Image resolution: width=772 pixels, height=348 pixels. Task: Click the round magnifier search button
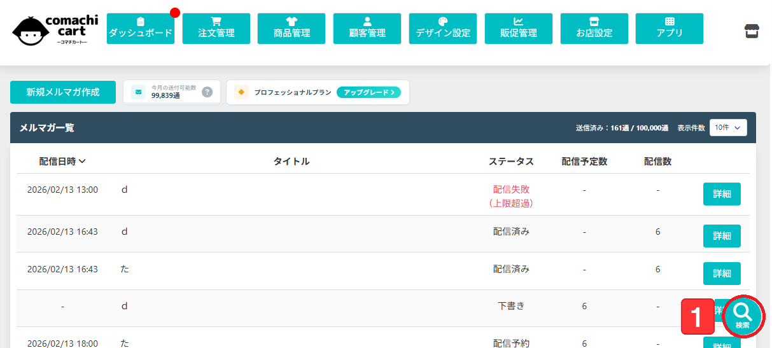tap(743, 316)
